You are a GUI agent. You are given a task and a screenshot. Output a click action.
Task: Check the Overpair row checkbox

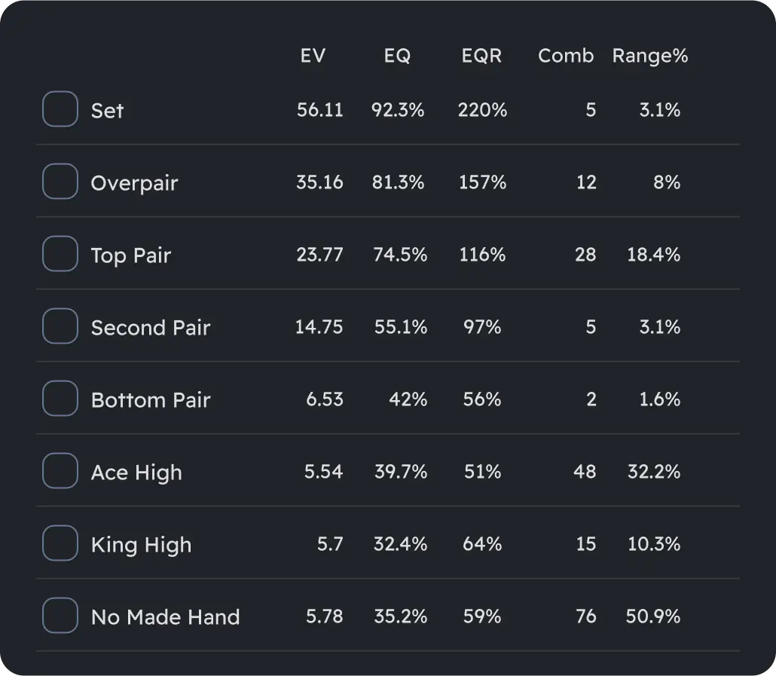(x=60, y=181)
